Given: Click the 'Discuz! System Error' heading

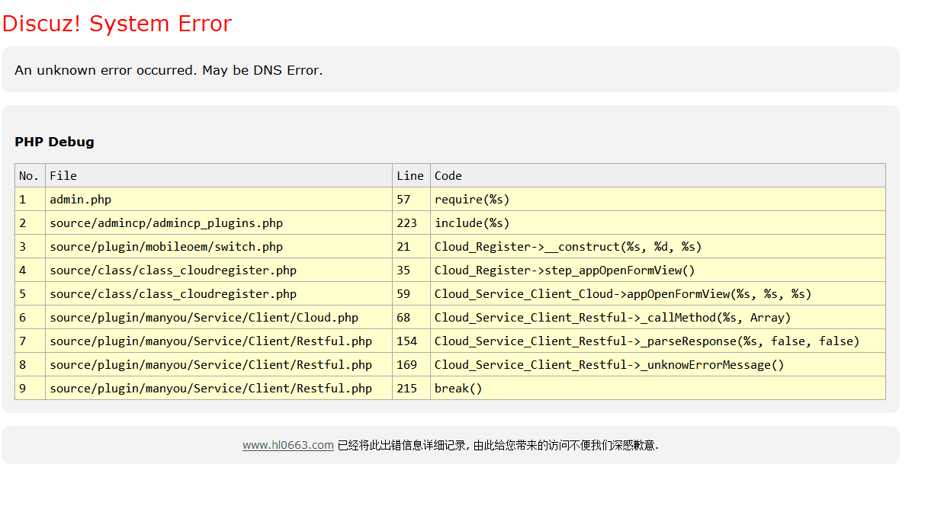Looking at the screenshot, I should pyautogui.click(x=117, y=24).
